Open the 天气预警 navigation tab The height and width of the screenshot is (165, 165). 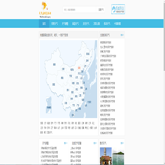(65, 23)
